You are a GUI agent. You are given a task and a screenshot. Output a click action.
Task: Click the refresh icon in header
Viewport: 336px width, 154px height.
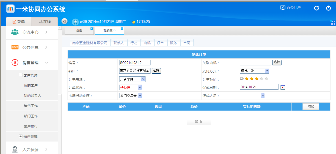click(x=316, y=8)
